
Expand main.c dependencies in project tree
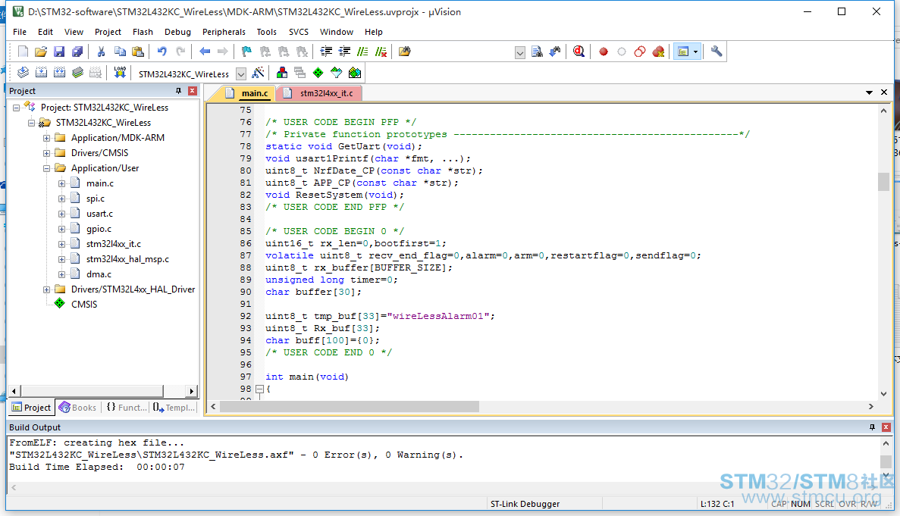(62, 183)
